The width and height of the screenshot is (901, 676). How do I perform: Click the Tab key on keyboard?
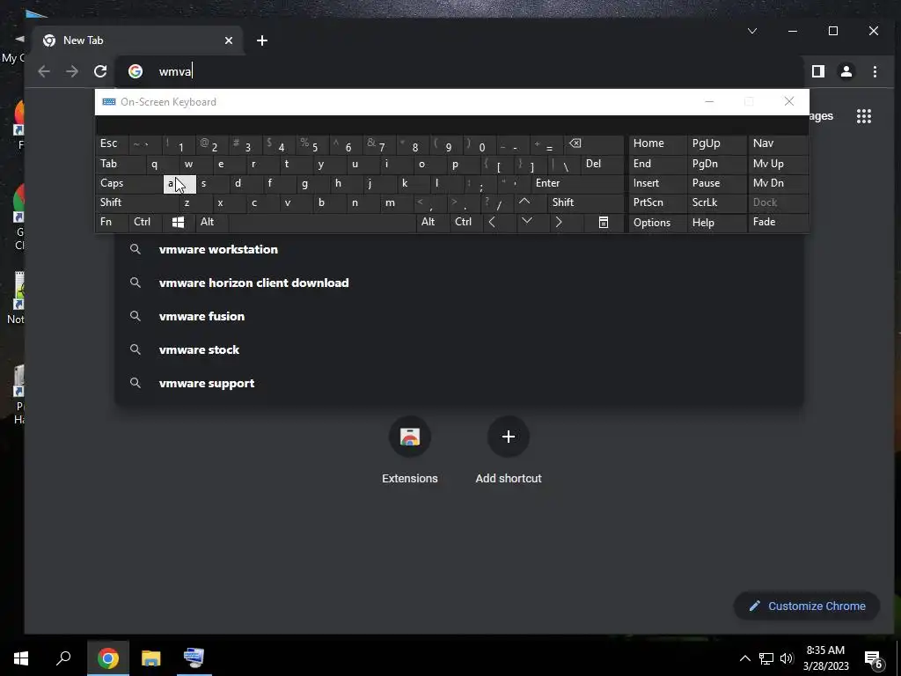[121, 164]
